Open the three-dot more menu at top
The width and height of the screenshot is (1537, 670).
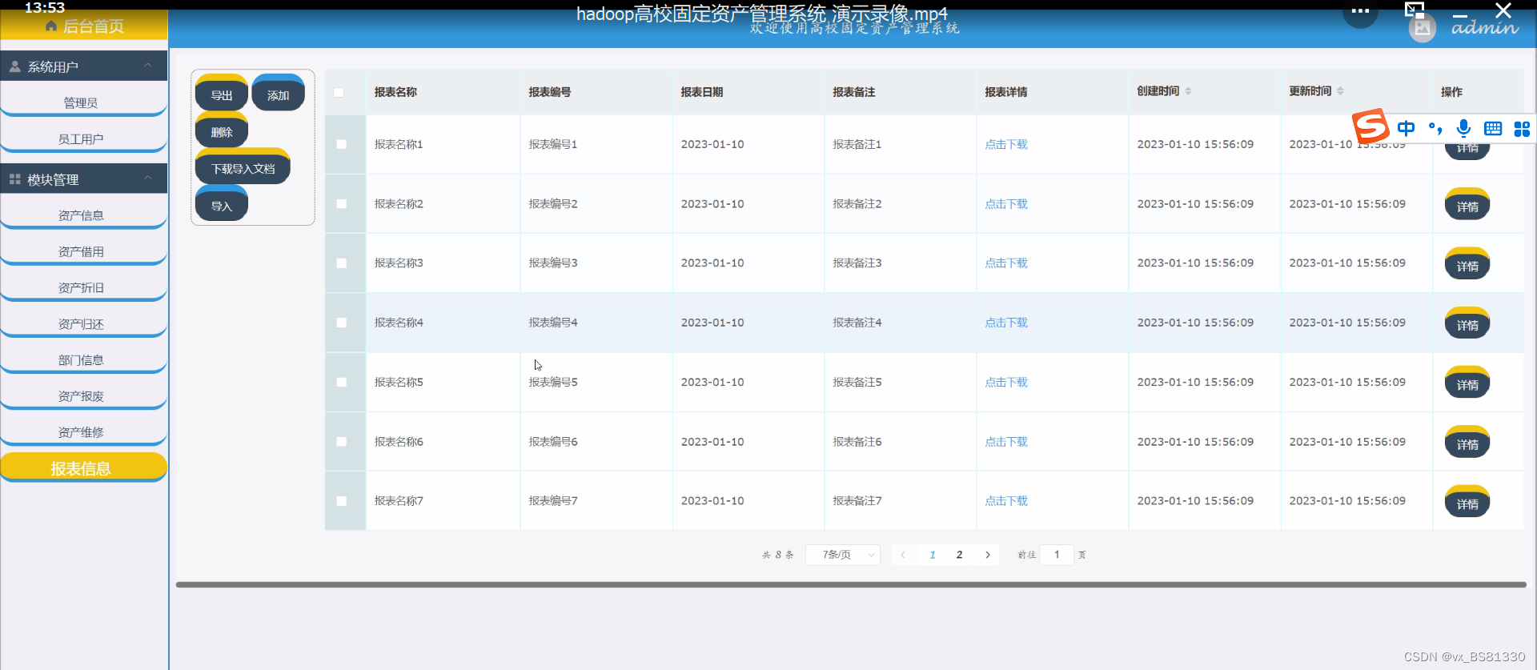(x=1360, y=11)
